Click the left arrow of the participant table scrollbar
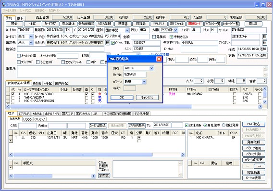Image resolution: width=273 pixels, height=191 pixels. [x=8, y=106]
